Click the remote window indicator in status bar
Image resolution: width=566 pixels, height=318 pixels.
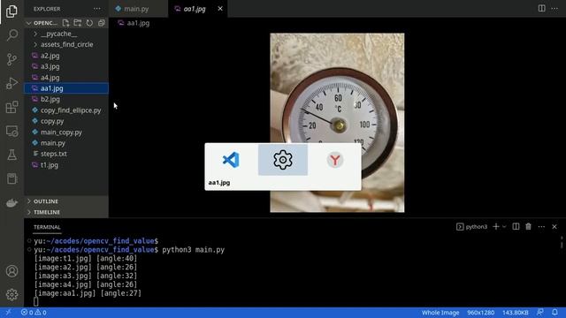8,312
